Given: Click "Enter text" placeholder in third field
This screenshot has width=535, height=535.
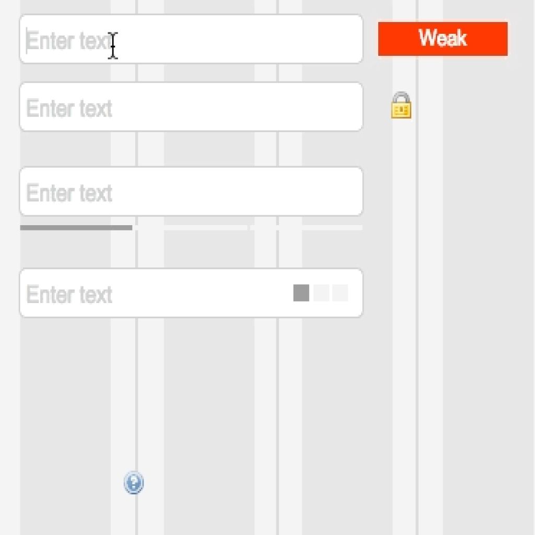Looking at the screenshot, I should click(69, 193).
